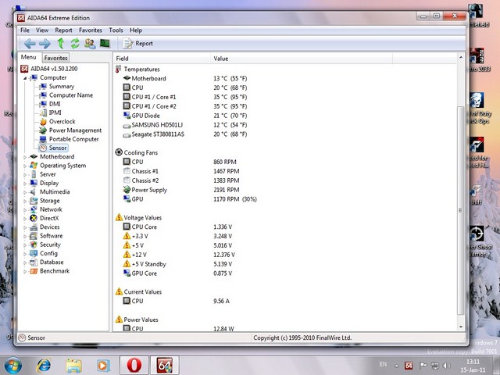The height and width of the screenshot is (375, 500).
Task: Click the Database tree icon
Action: [x=34, y=262]
